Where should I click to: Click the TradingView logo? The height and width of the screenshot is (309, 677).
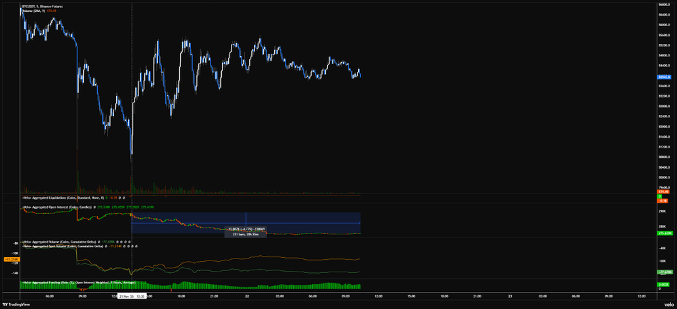click(x=16, y=304)
